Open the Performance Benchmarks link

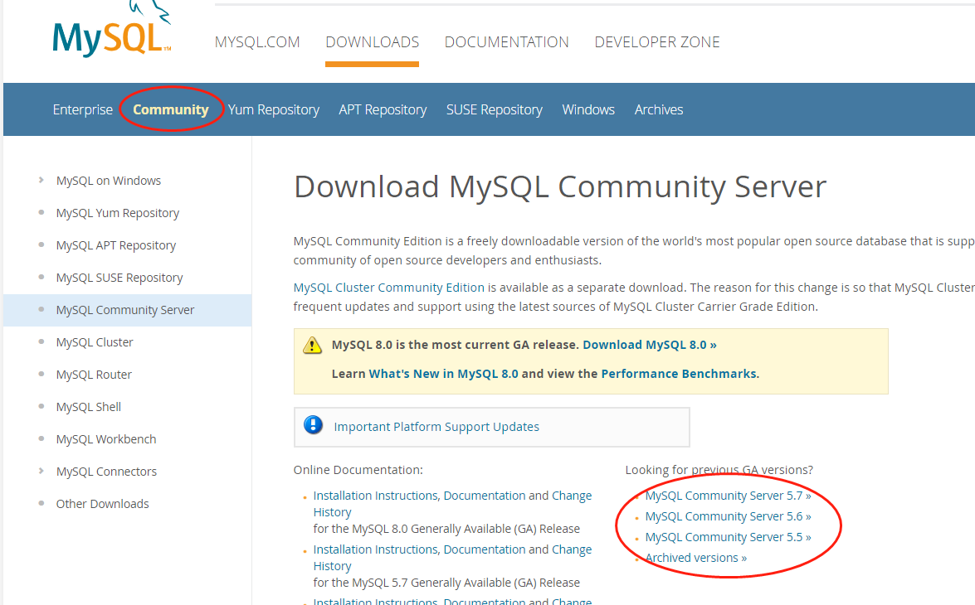coord(679,373)
